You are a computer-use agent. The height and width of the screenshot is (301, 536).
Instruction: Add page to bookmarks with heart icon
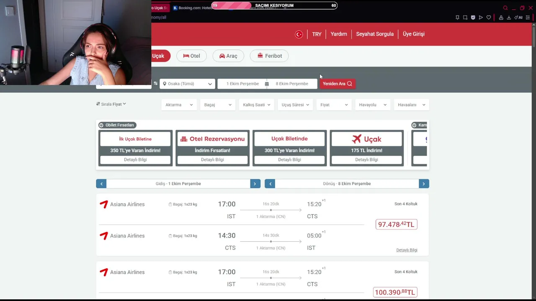click(489, 18)
